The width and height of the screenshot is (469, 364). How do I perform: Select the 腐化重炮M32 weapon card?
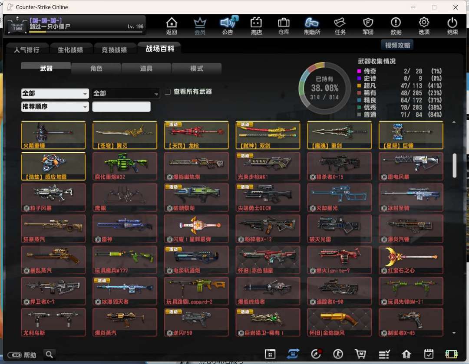pos(125,166)
